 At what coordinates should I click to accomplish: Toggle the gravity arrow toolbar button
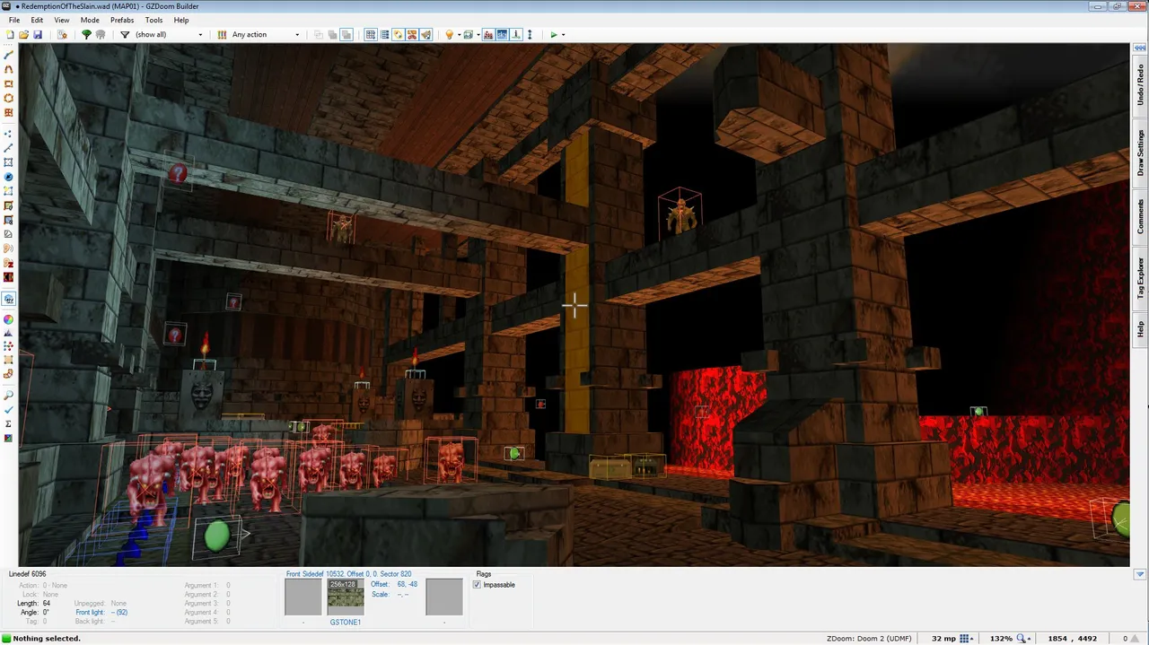(516, 35)
